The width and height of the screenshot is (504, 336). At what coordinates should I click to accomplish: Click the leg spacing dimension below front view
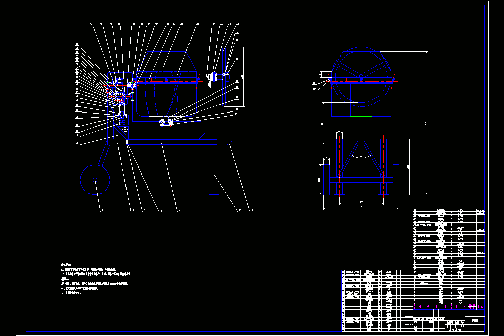361,203
